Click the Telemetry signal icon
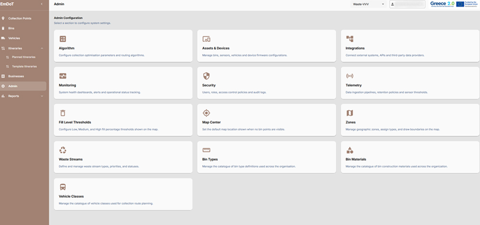Screen dimensions: 480x225 [x=349, y=76]
